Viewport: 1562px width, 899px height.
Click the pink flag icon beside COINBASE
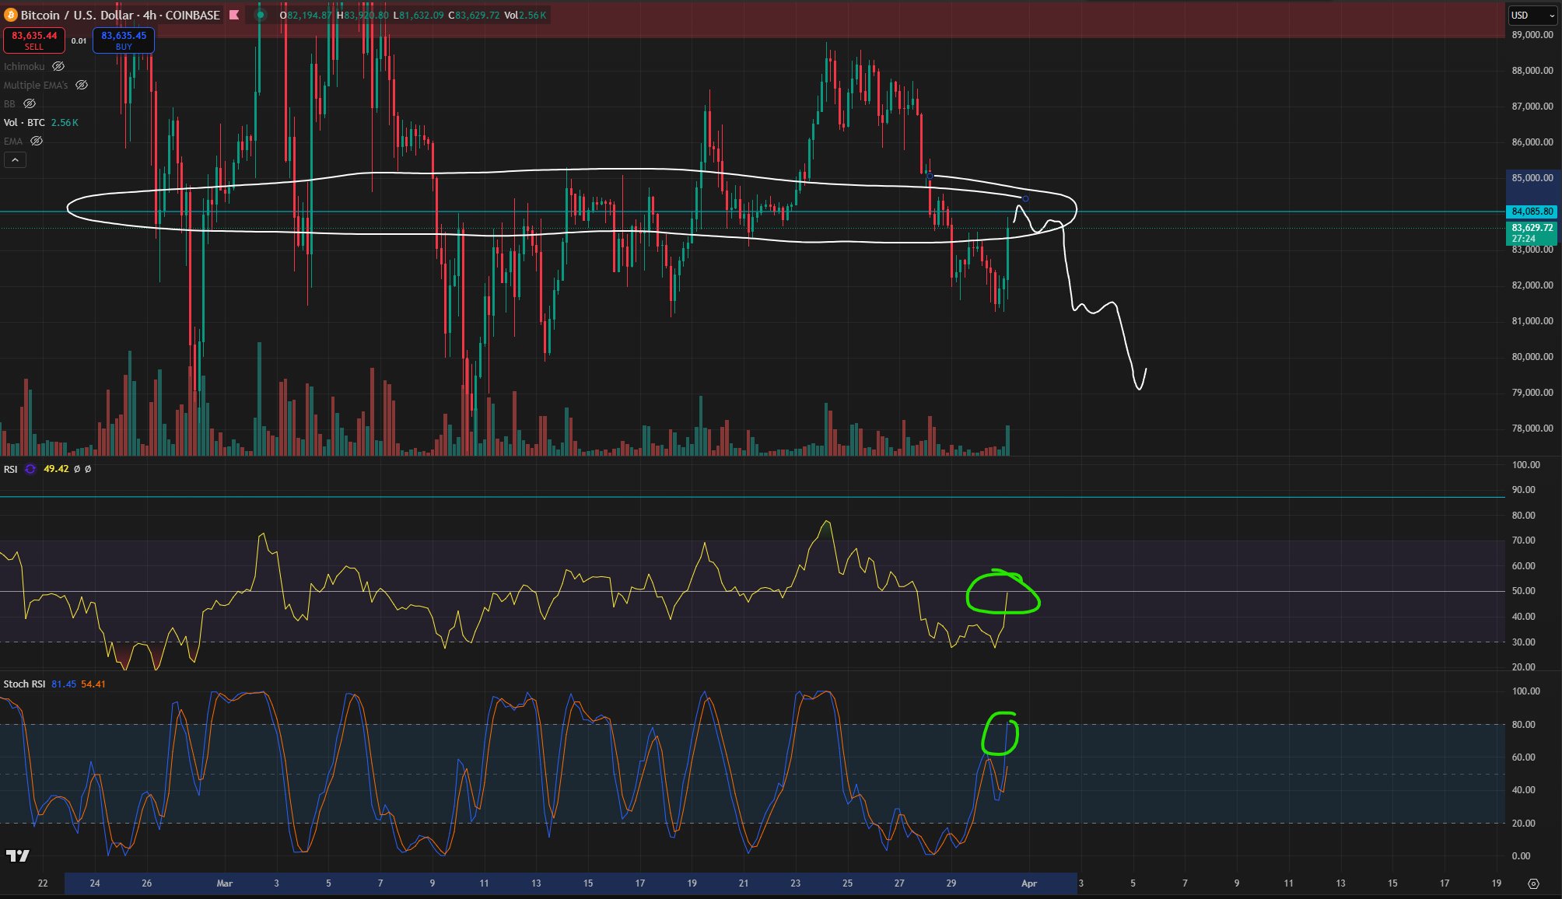[x=234, y=15]
